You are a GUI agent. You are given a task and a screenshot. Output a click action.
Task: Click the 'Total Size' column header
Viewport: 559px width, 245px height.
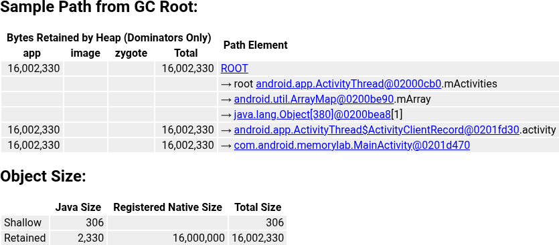pos(258,207)
